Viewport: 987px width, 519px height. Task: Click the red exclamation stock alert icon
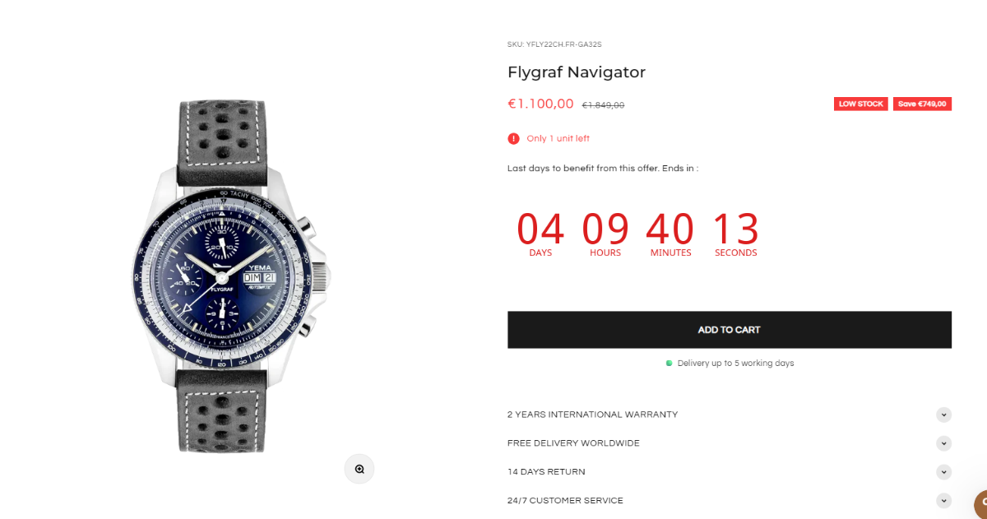coord(513,138)
